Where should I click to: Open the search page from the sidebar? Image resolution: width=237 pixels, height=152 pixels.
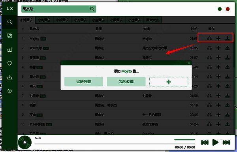click(x=9, y=22)
